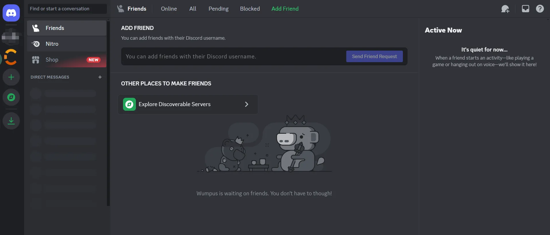Focus the Discord username input field
This screenshot has height=235, width=550.
click(234, 56)
